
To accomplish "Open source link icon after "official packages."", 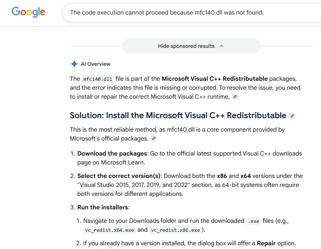I will (154, 139).
